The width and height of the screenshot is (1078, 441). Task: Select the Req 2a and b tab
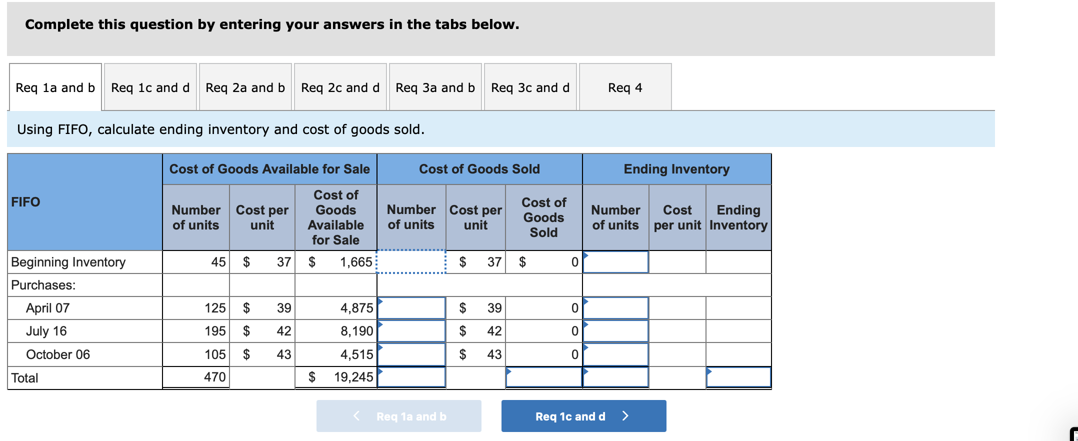pyautogui.click(x=245, y=87)
